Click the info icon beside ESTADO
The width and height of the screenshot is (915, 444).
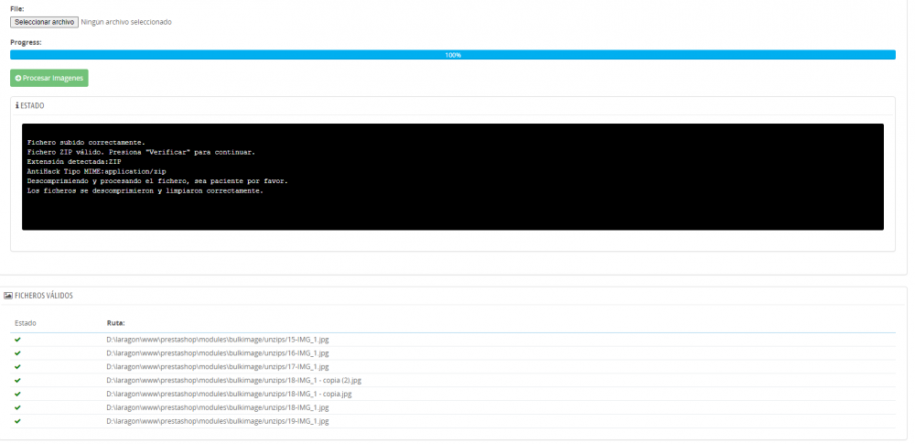16,106
